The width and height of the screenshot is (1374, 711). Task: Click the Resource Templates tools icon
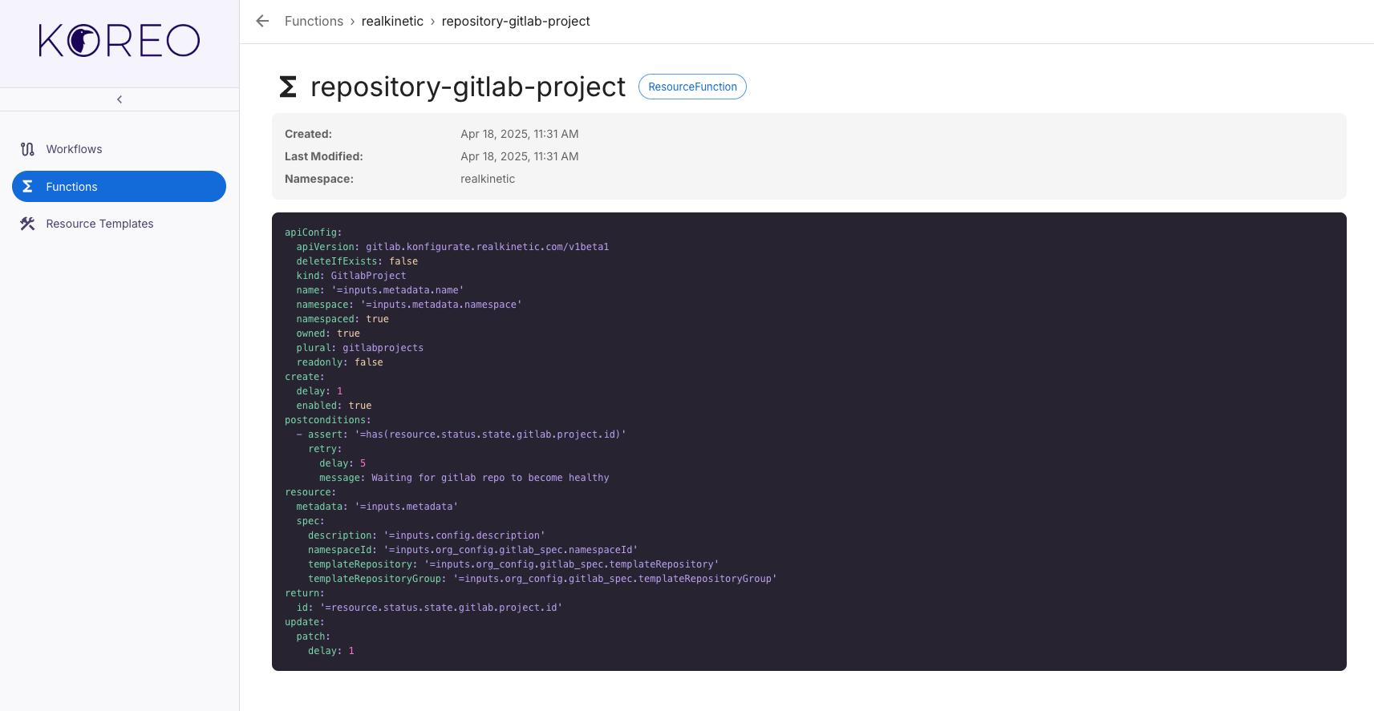27,224
